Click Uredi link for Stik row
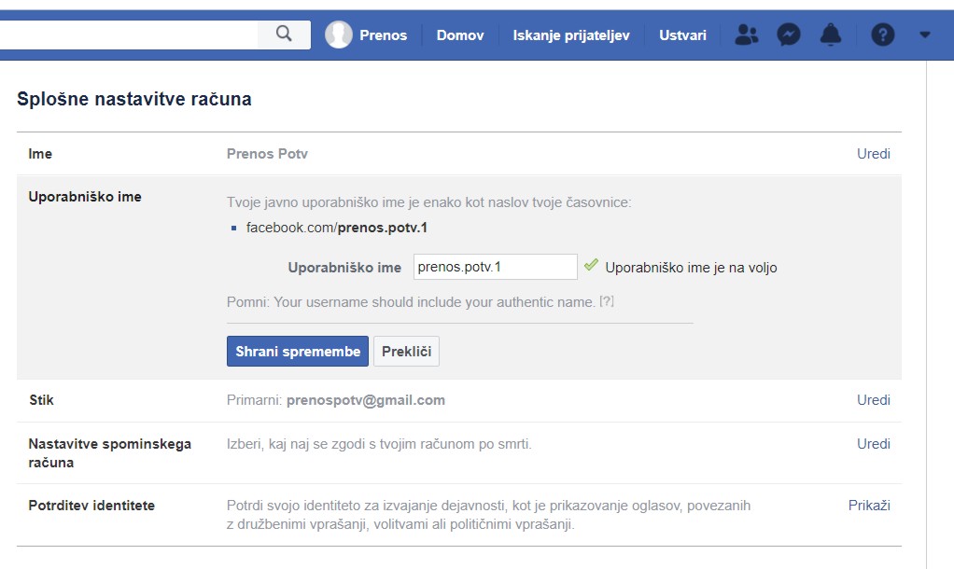Viewport: 954px width, 569px height. [x=873, y=400]
